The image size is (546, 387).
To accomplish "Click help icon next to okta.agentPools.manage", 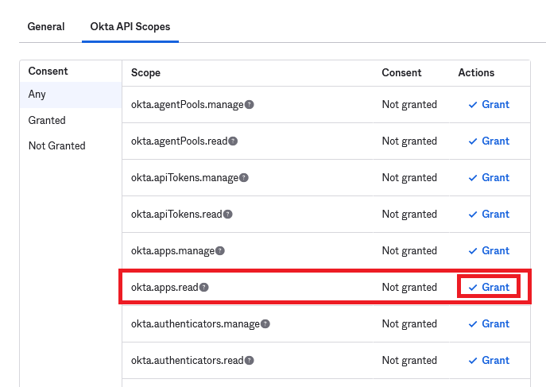I will click(250, 105).
